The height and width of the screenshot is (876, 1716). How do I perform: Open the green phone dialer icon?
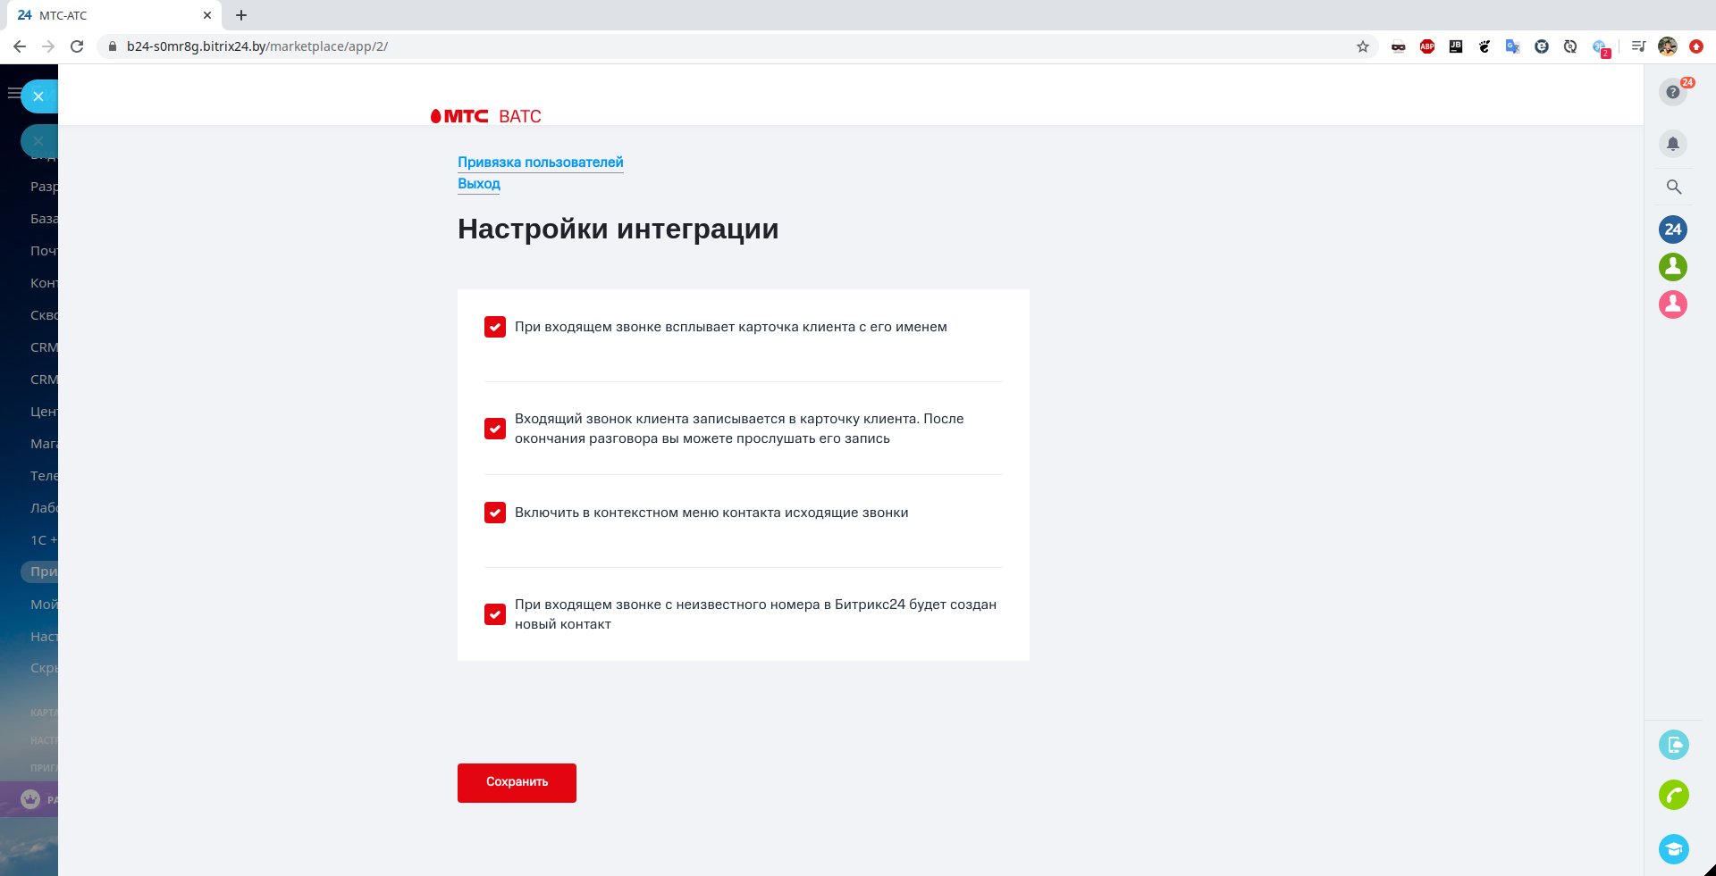click(x=1674, y=795)
